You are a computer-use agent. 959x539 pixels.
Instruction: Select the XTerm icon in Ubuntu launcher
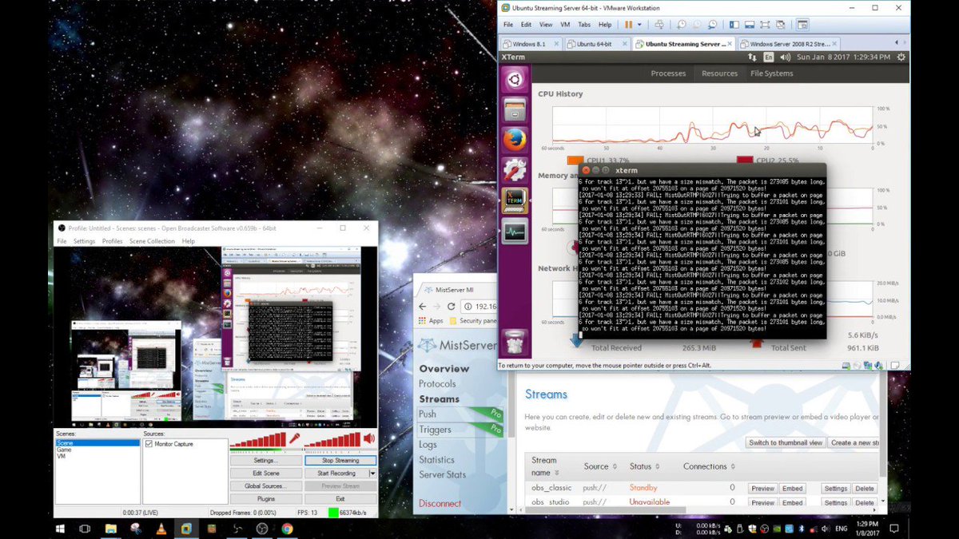[515, 200]
